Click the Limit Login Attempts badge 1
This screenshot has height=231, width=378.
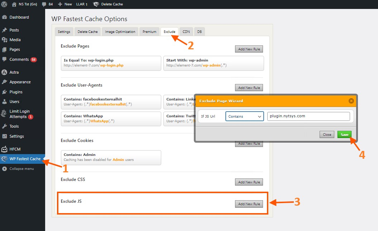pos(30,117)
